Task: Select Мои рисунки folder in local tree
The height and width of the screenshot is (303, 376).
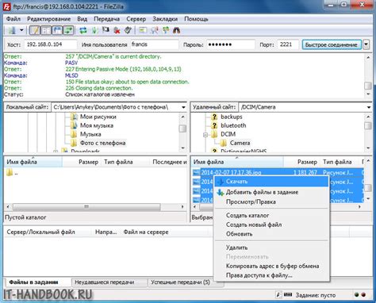Action: click(x=98, y=117)
